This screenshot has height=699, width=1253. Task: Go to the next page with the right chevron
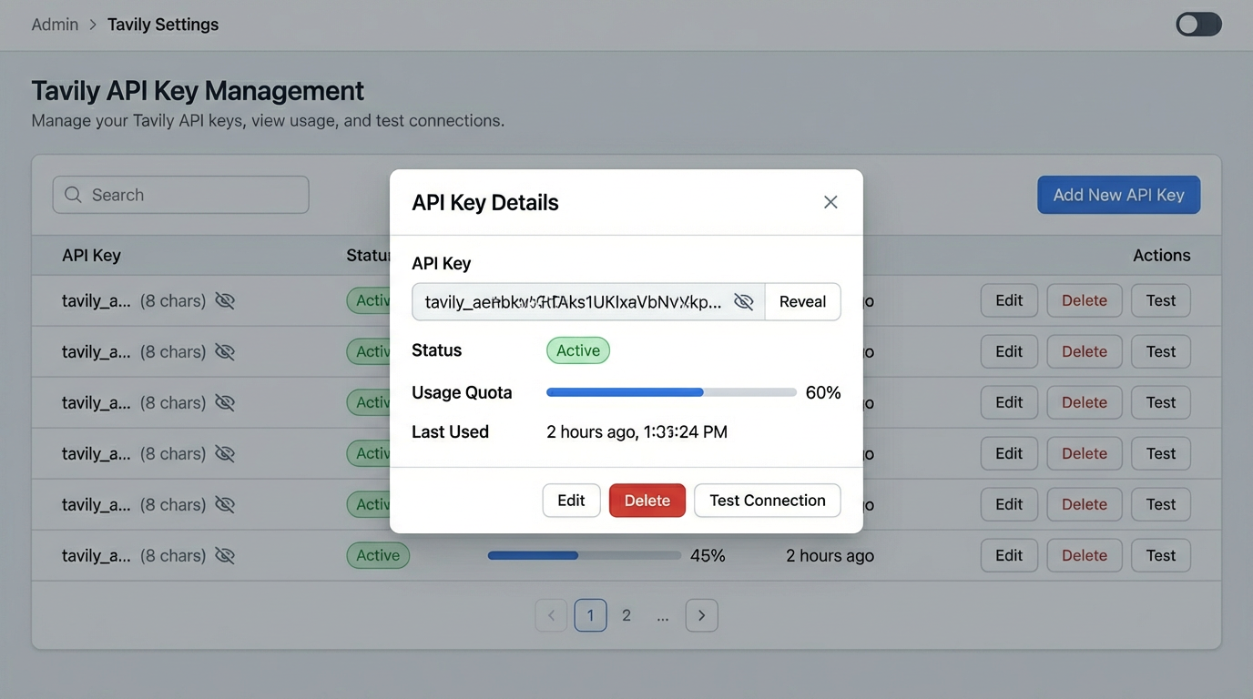[x=701, y=615]
